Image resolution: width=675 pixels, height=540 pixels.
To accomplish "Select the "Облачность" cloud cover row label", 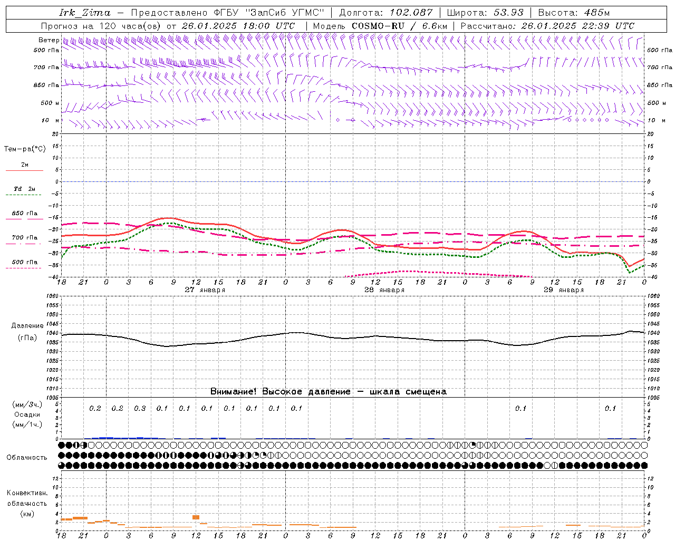I will point(27,457).
